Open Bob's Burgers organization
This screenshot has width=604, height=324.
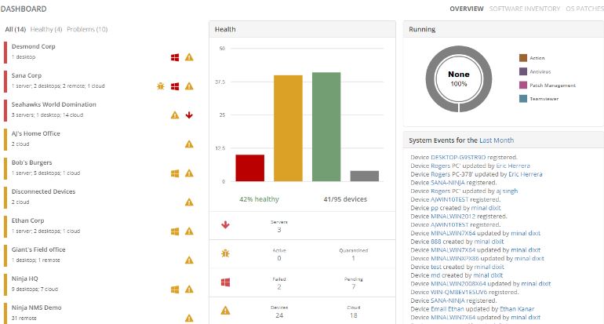31,162
